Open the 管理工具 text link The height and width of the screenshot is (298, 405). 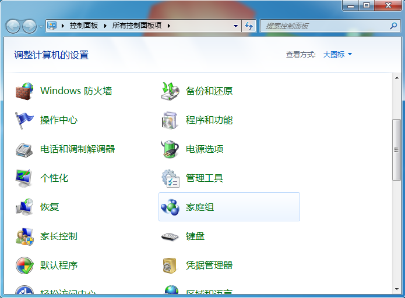click(x=205, y=178)
